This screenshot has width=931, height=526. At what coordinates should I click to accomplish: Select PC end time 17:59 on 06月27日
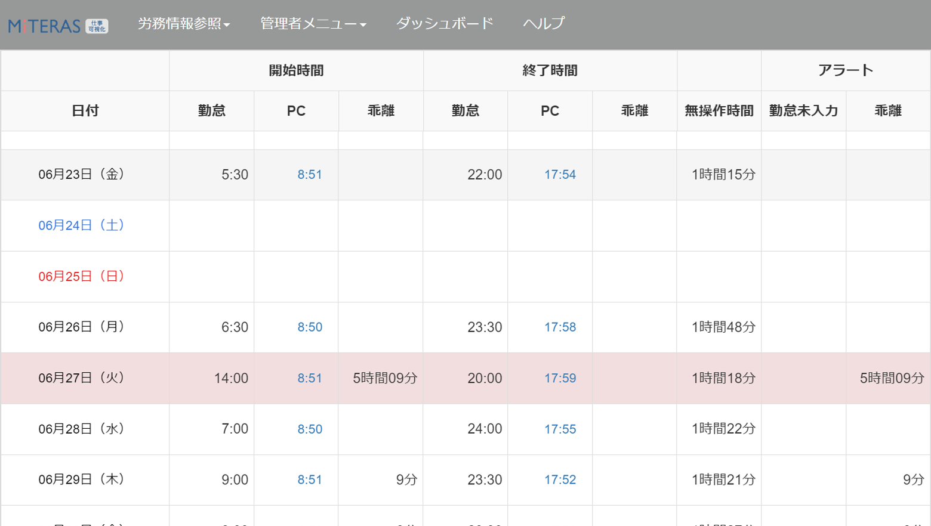(560, 379)
